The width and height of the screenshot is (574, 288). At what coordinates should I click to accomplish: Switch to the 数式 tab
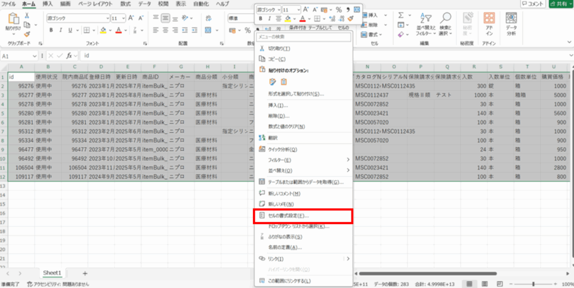click(127, 4)
